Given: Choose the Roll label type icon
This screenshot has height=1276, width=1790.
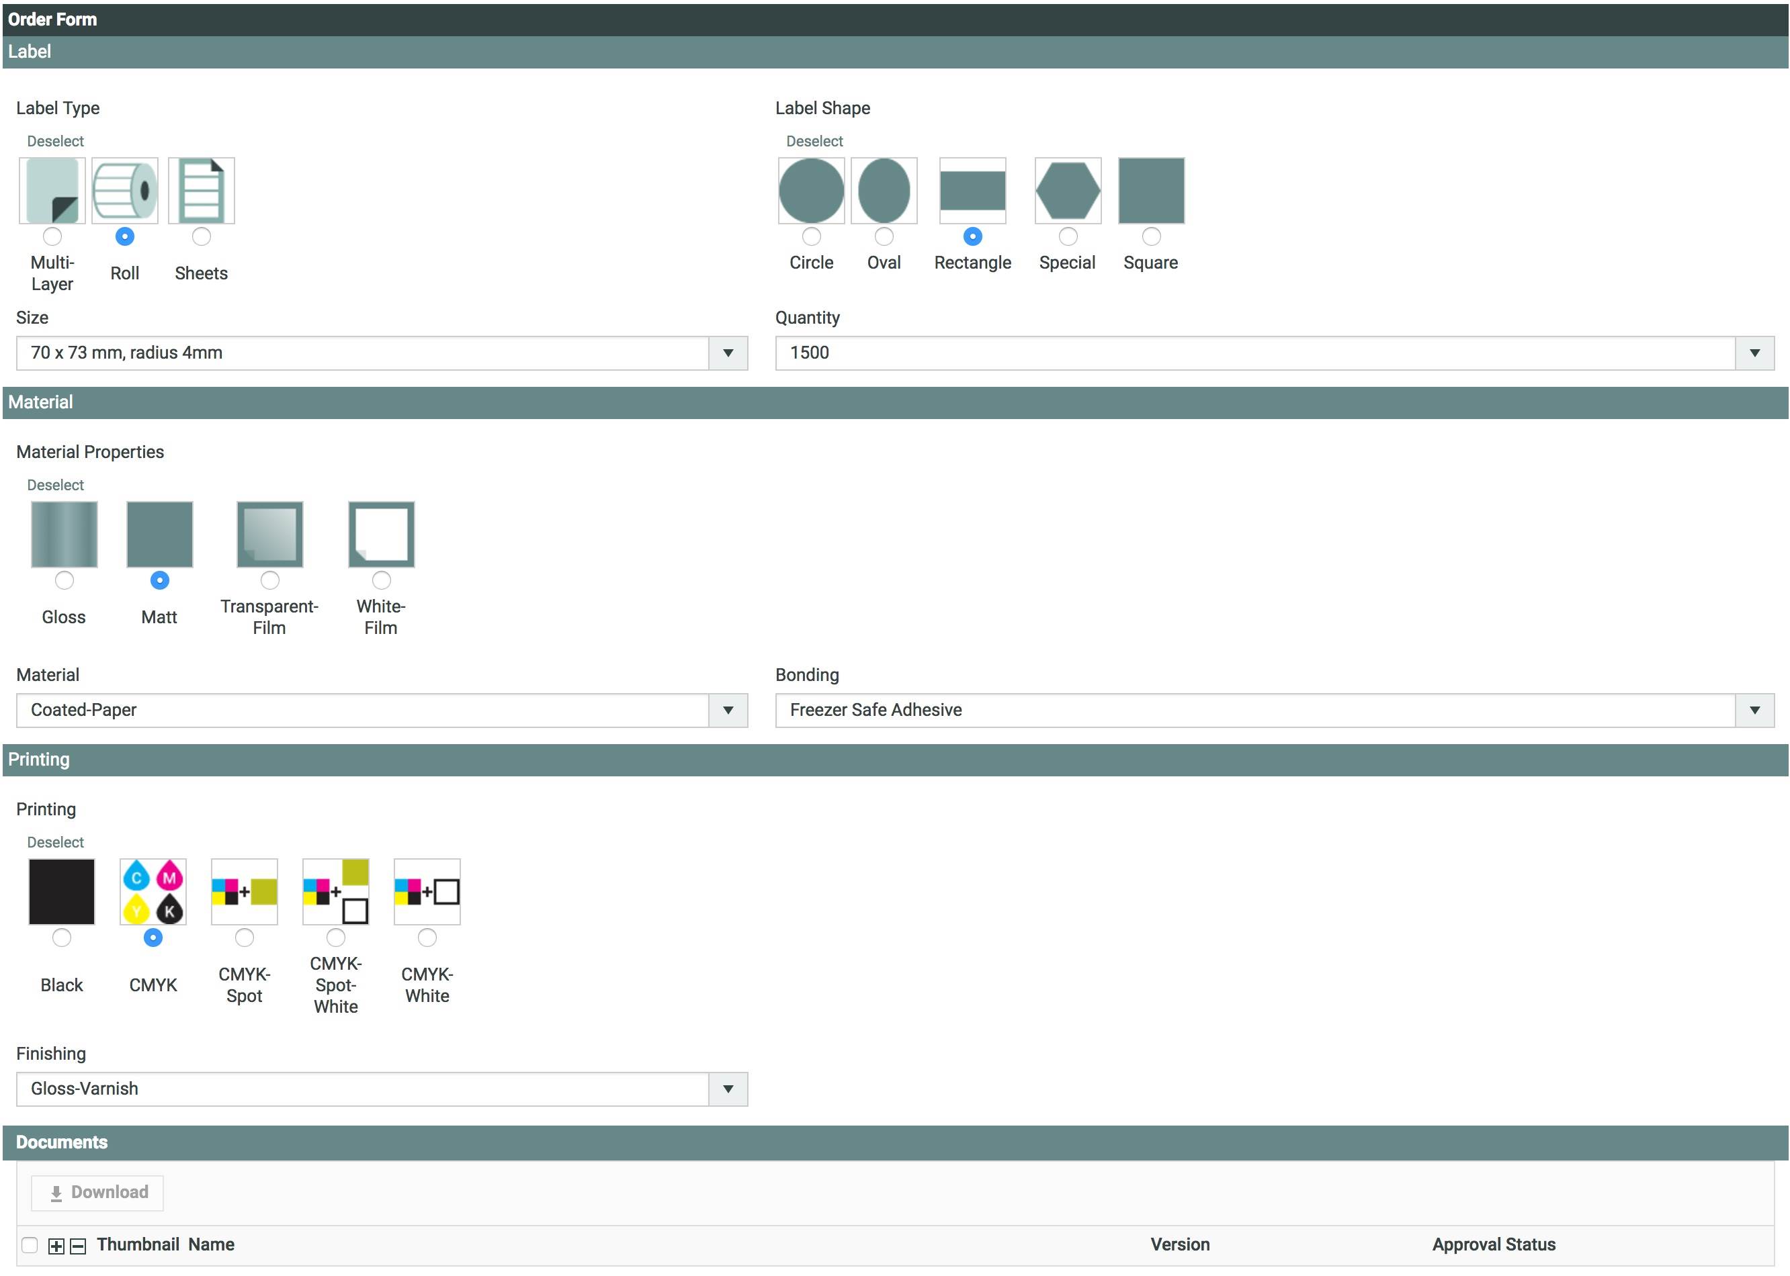Looking at the screenshot, I should point(124,191).
